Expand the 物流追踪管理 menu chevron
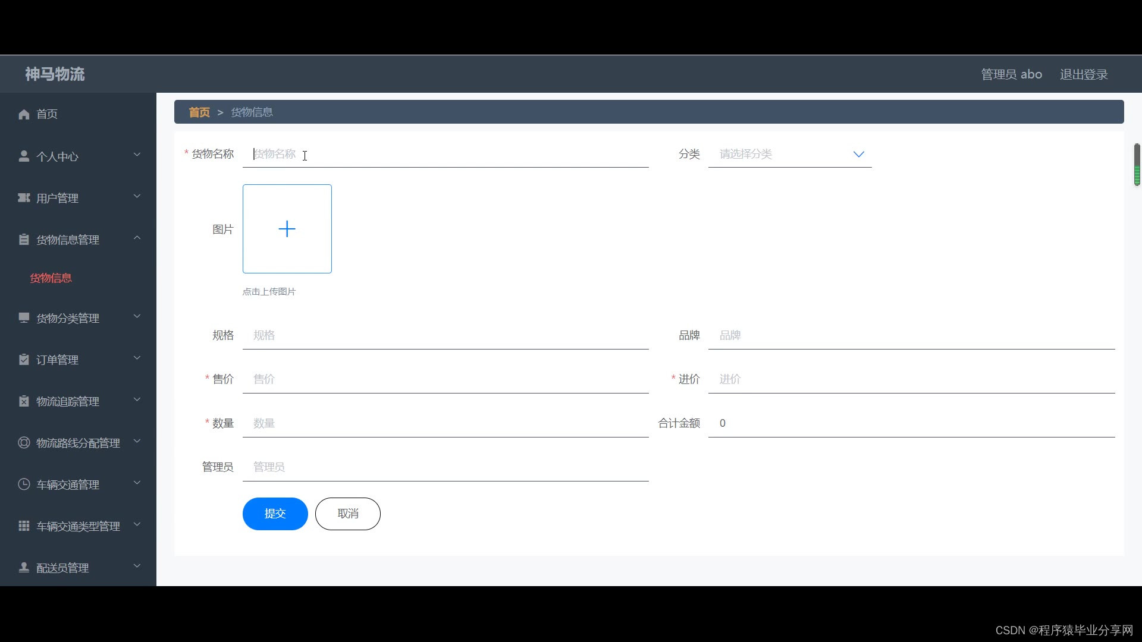This screenshot has width=1142, height=642. pos(137,400)
